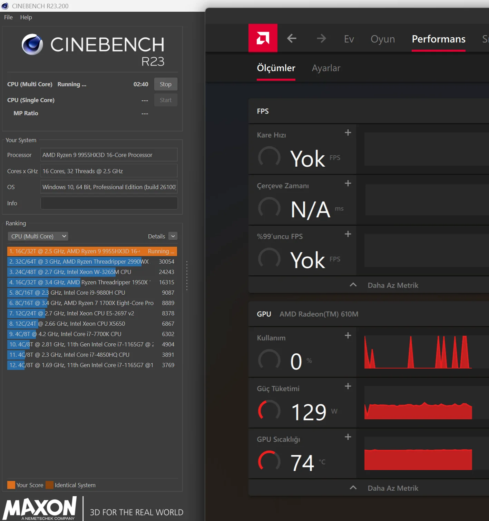This screenshot has width=489, height=521.
Task: Click the AMD logo home icon
Action: pyautogui.click(x=263, y=38)
